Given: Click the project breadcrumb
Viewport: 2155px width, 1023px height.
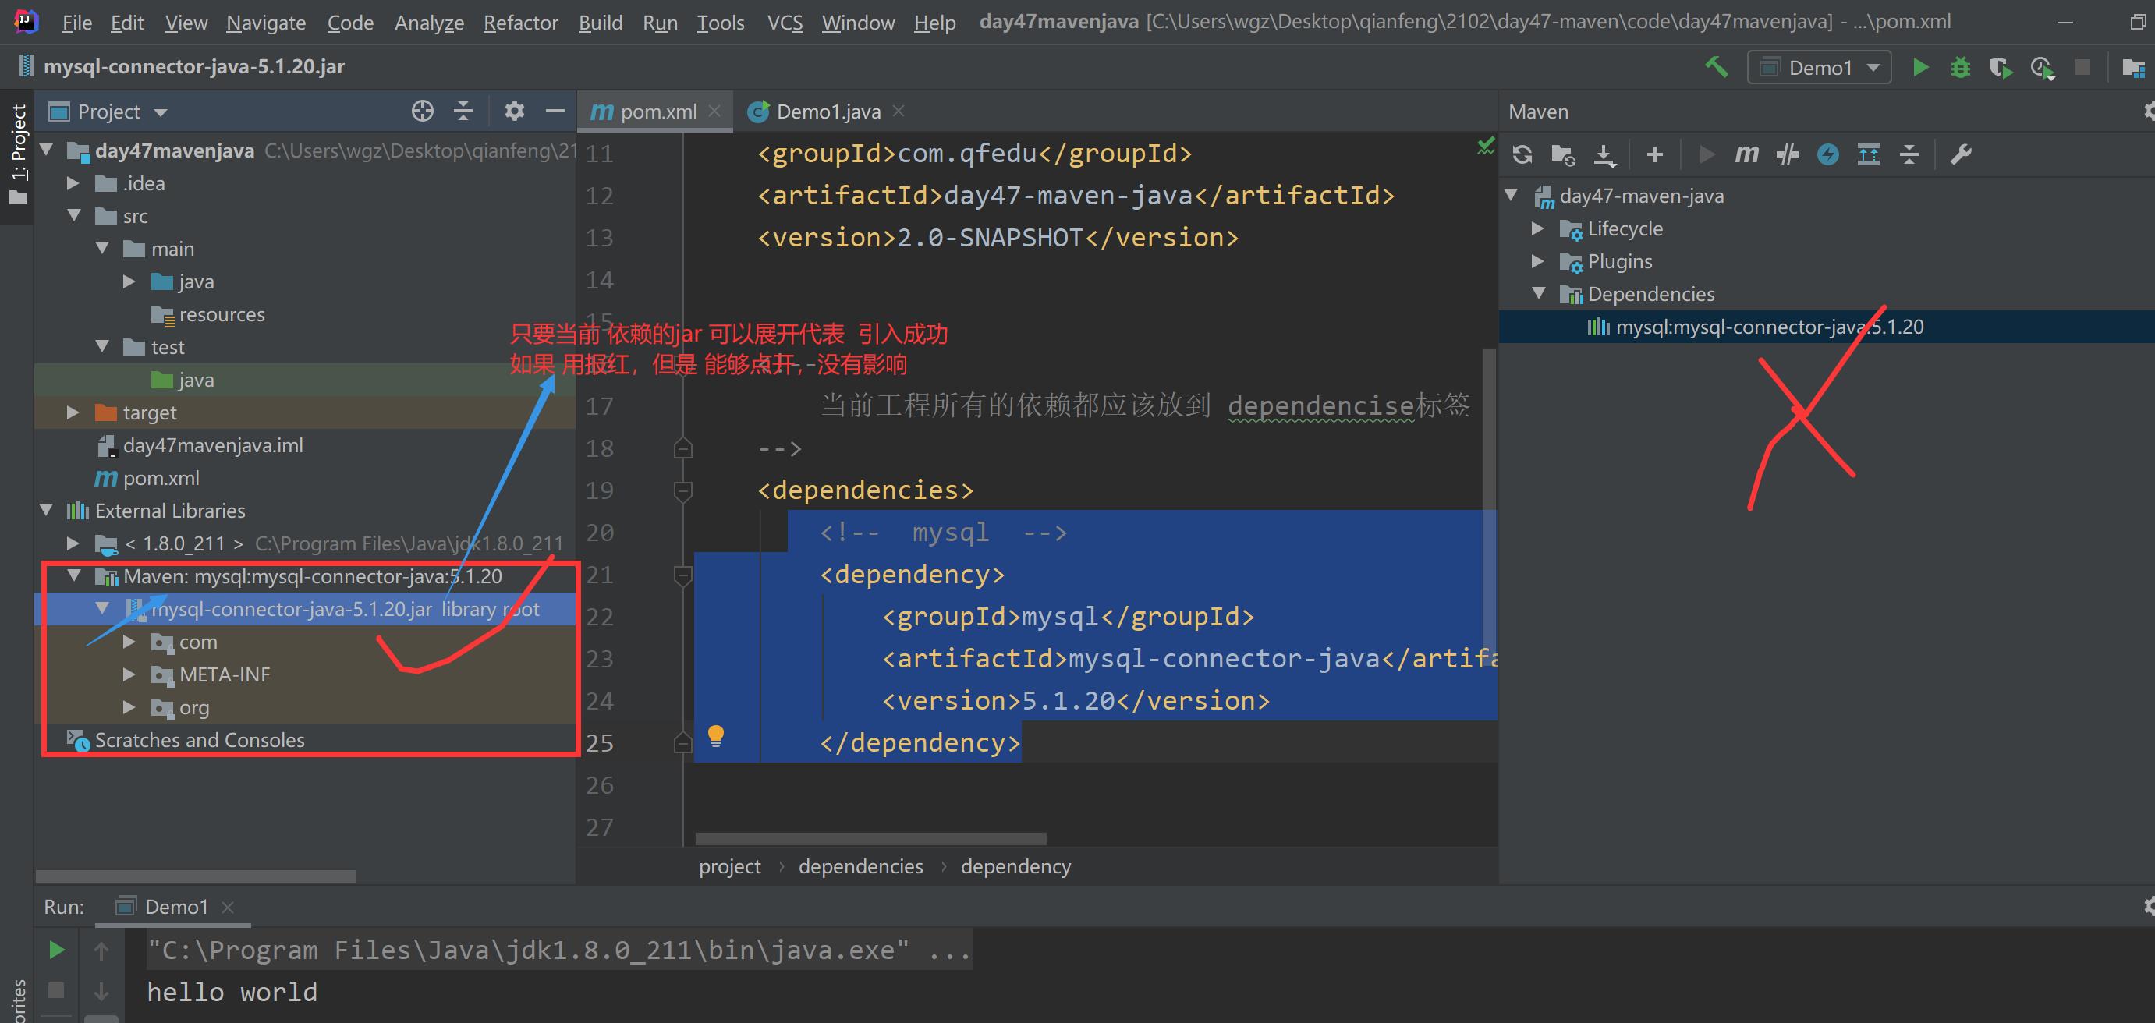Looking at the screenshot, I should point(729,866).
